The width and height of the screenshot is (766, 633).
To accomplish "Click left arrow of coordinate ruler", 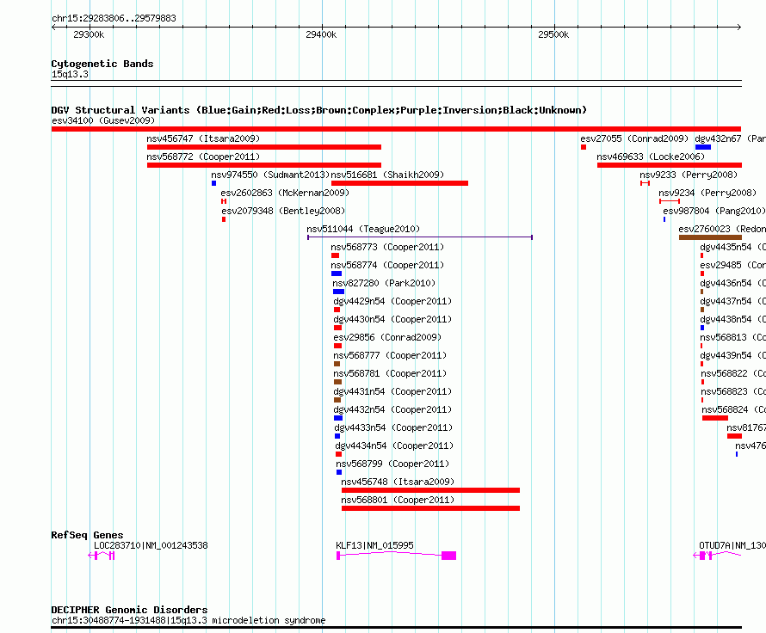I will coord(53,28).
